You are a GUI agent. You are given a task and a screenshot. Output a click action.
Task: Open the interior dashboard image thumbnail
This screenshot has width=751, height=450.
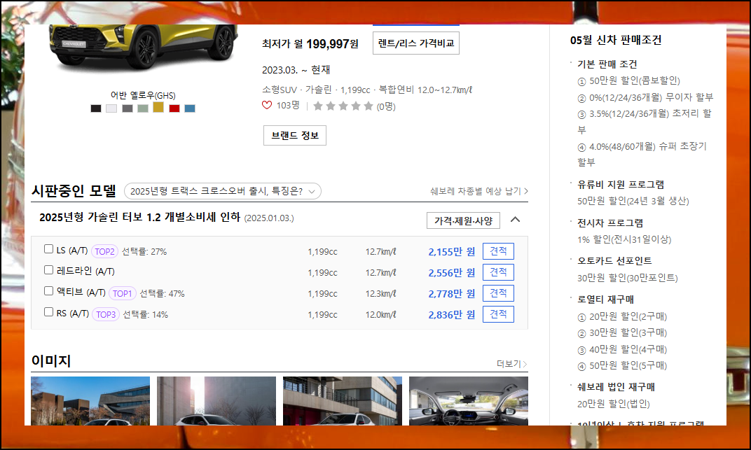(x=469, y=401)
